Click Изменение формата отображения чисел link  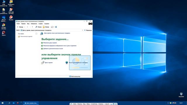(x=60, y=46)
